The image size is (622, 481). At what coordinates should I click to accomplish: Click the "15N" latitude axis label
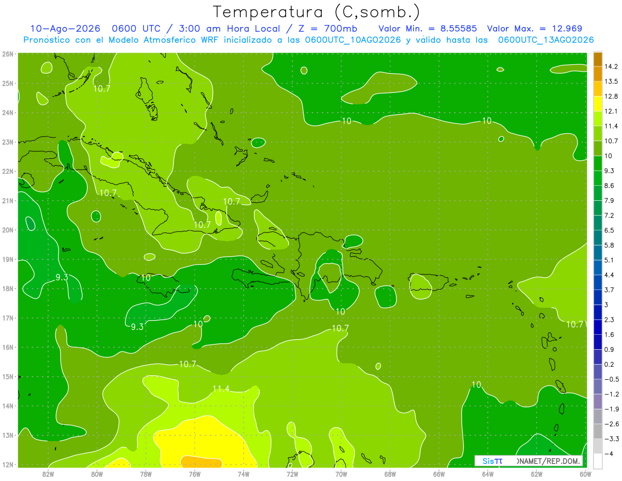click(x=8, y=376)
